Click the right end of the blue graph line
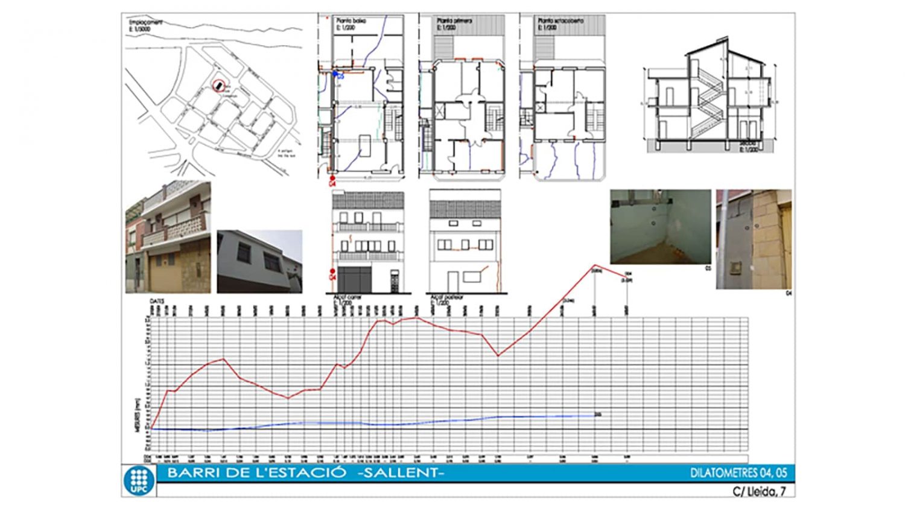Screen dimensions: 905x509 [594, 415]
